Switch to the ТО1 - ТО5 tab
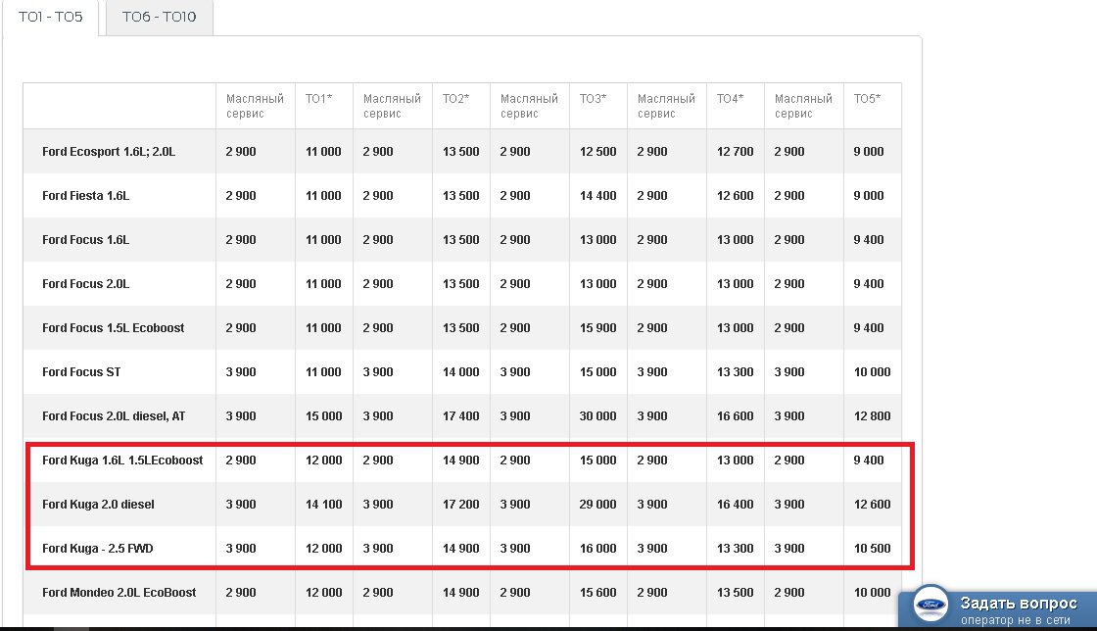1097x631 pixels. point(50,17)
